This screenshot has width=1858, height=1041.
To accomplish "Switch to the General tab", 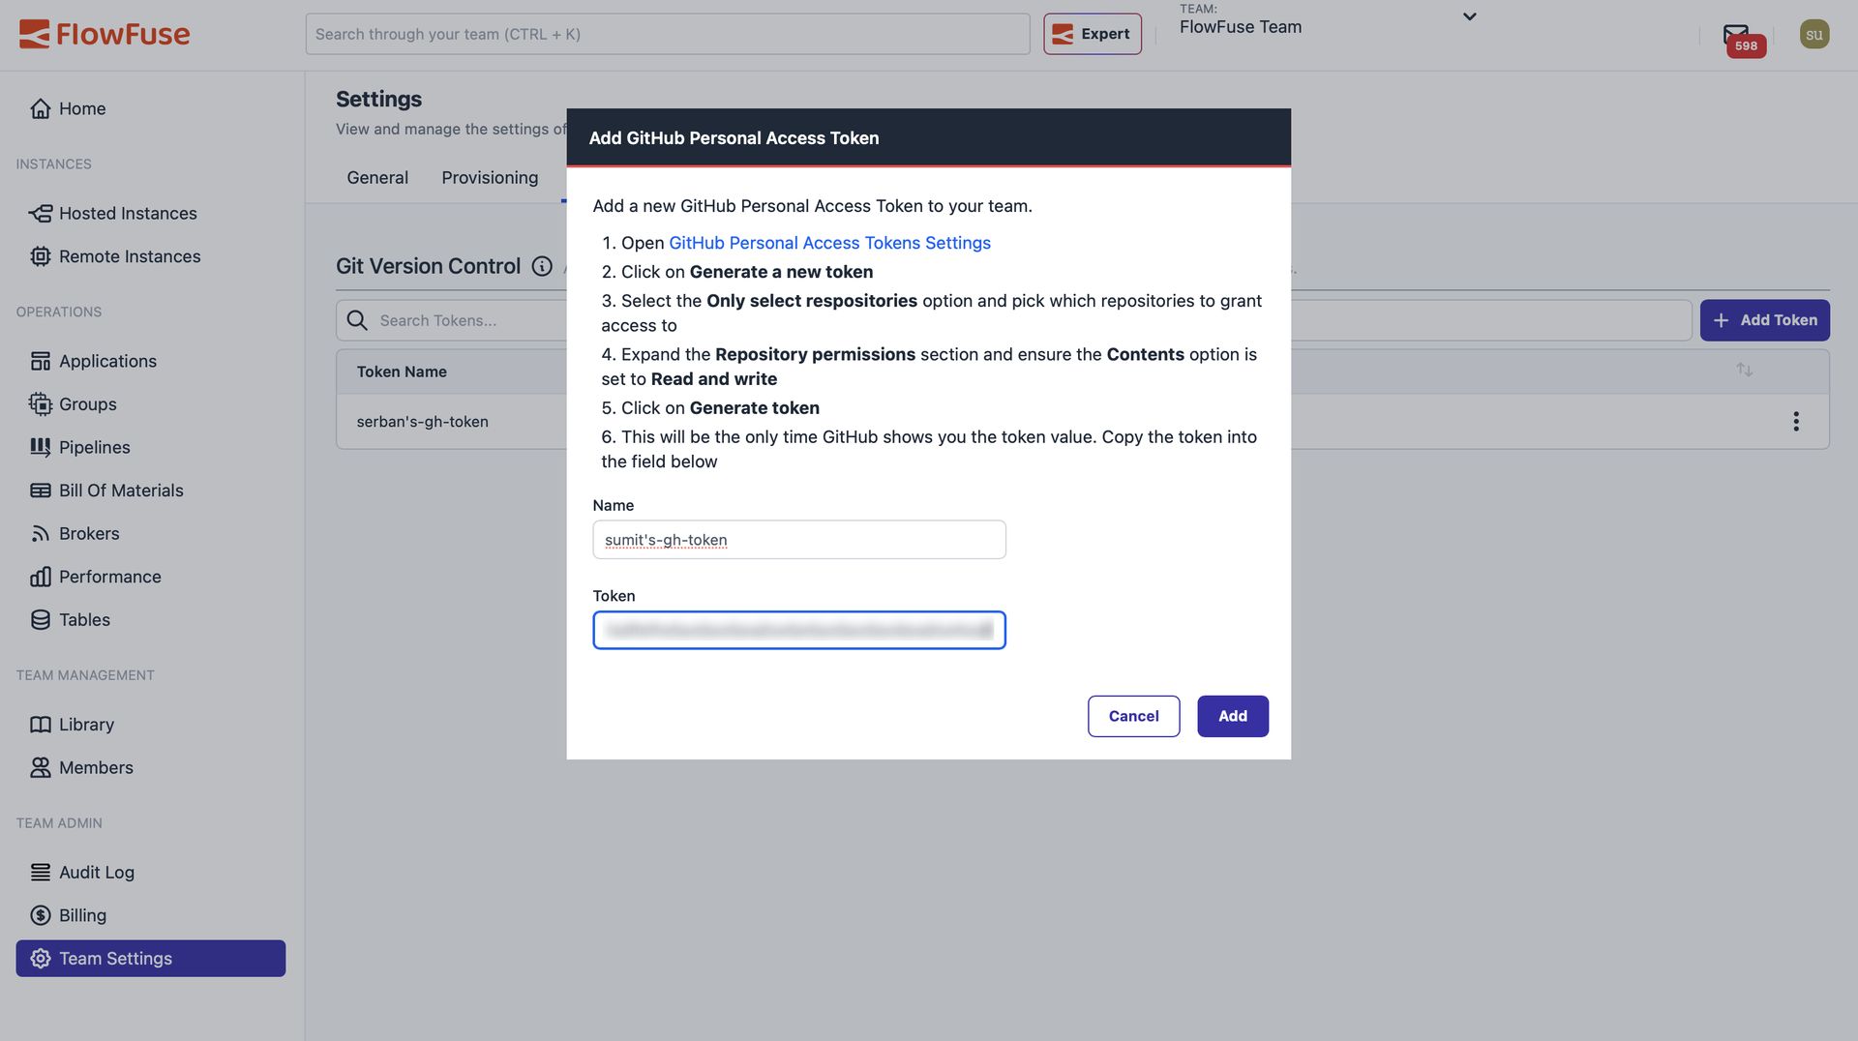I will [x=377, y=177].
